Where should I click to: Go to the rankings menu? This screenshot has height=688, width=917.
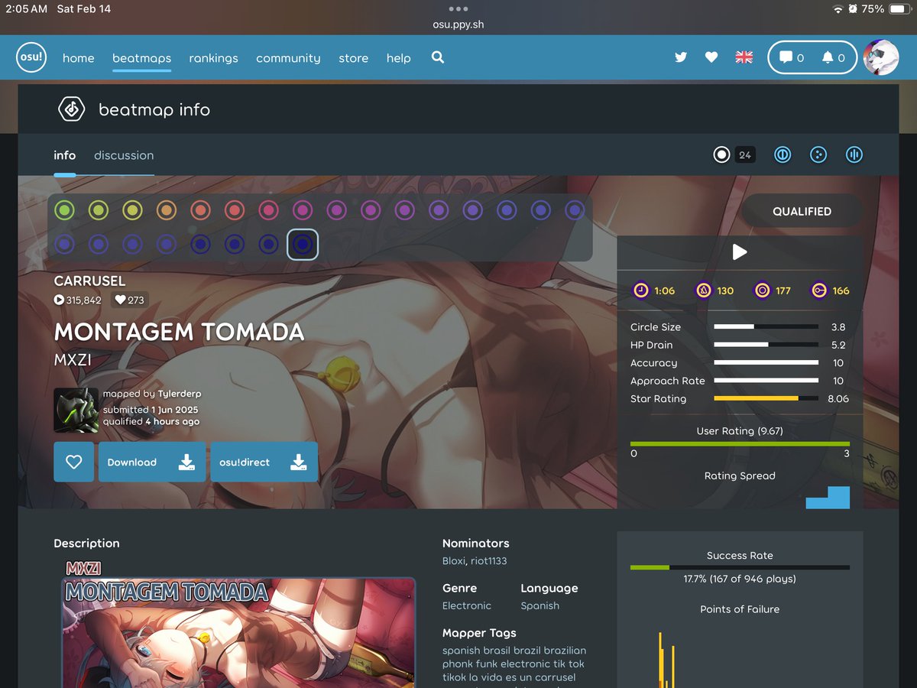[x=213, y=58]
